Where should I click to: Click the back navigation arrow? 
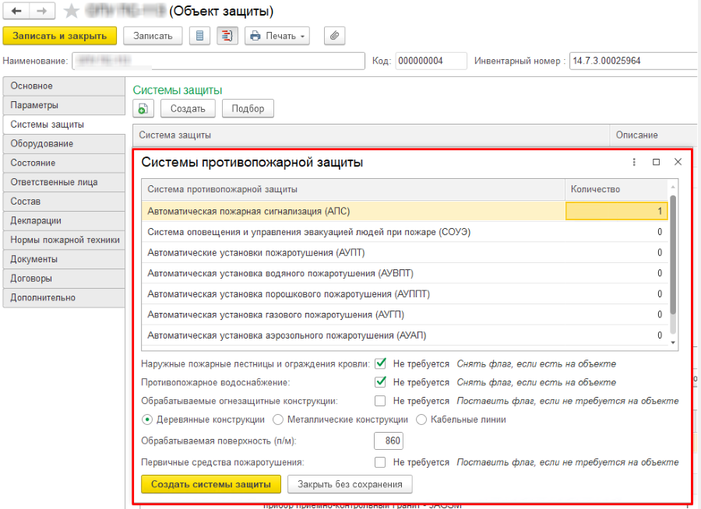click(x=16, y=12)
